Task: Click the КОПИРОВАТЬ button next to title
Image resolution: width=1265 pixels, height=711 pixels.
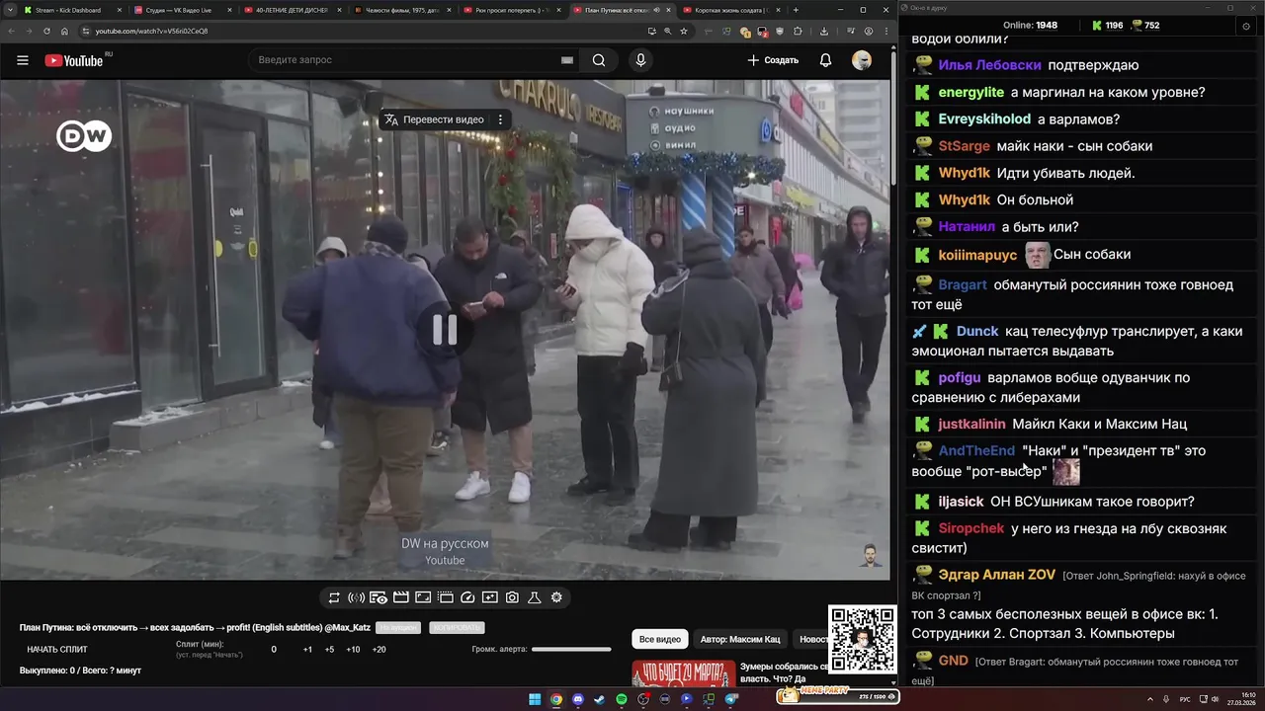Action: click(457, 628)
